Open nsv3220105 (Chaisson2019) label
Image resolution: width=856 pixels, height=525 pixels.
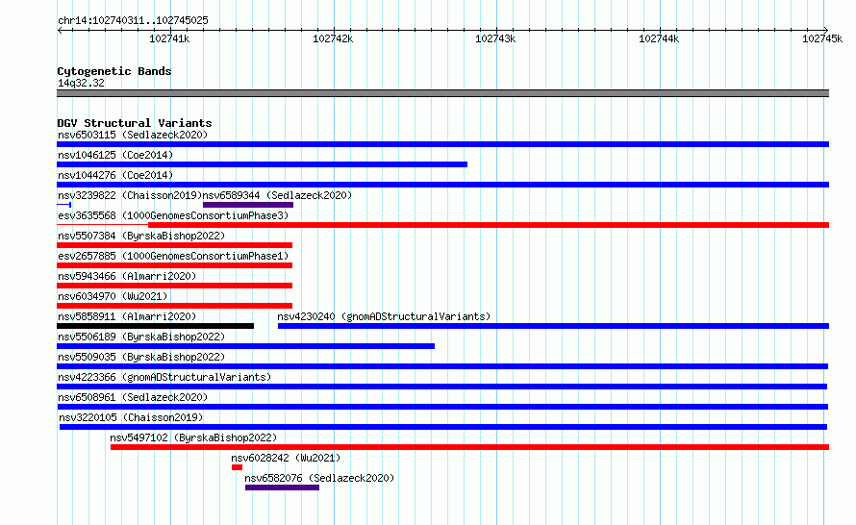click(131, 417)
